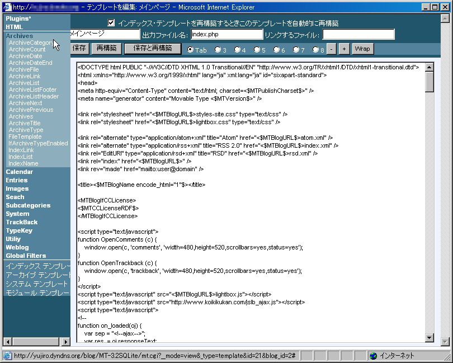
Task: Expand the Calendar category
Action: click(20, 172)
